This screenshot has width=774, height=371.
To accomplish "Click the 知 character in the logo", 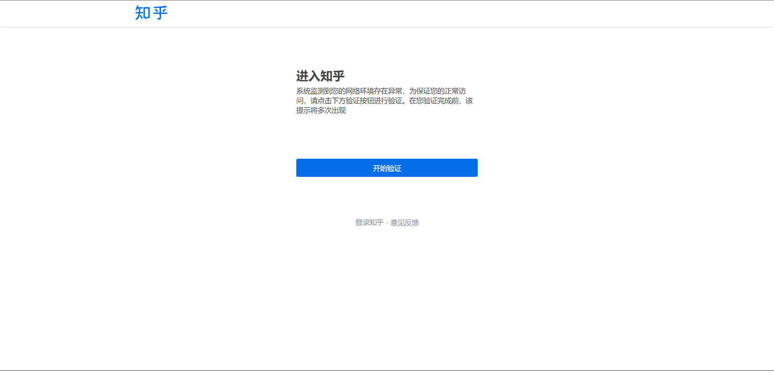I will 142,13.
